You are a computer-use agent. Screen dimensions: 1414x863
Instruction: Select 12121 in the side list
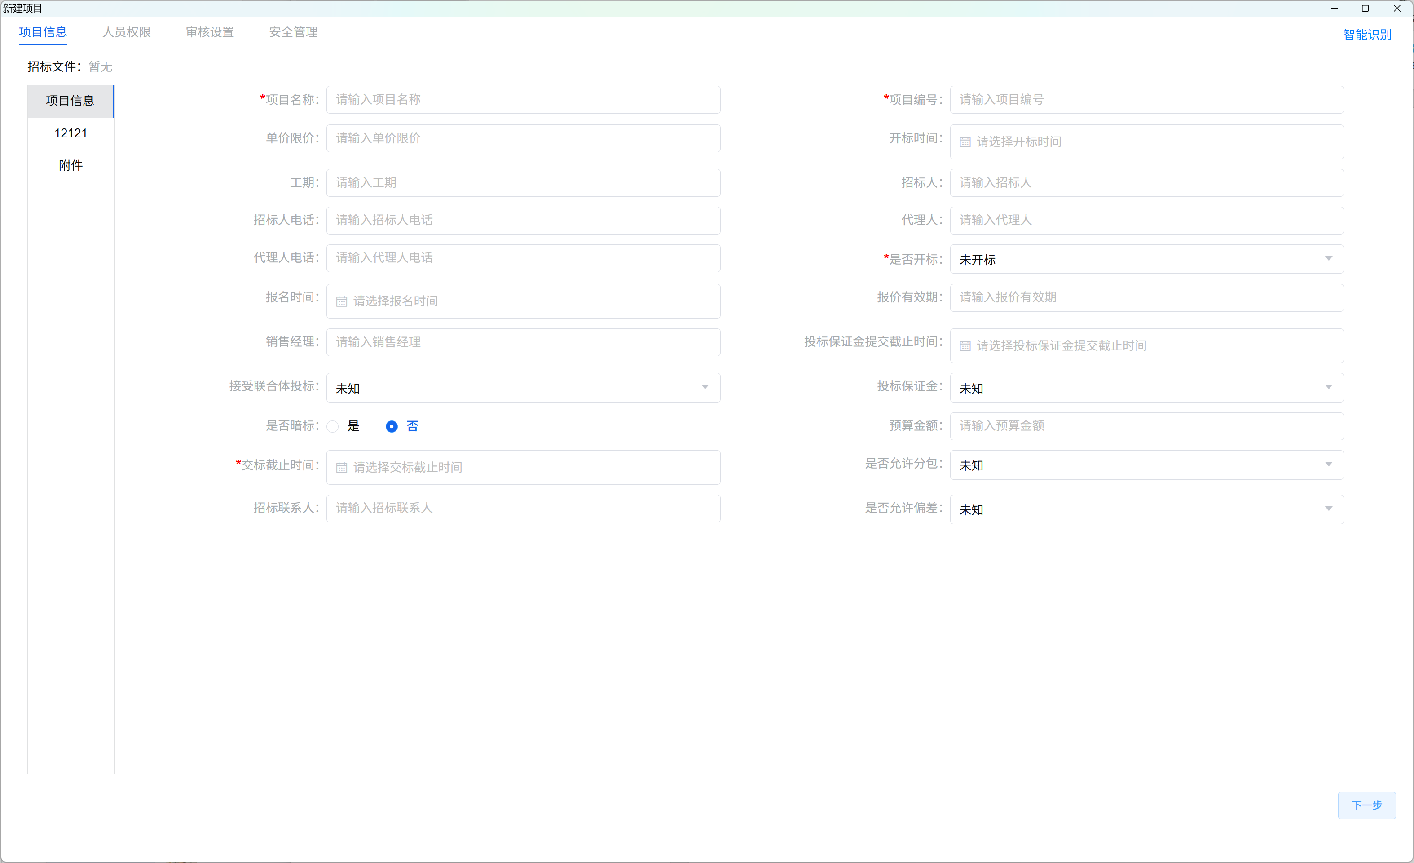pyautogui.click(x=70, y=133)
